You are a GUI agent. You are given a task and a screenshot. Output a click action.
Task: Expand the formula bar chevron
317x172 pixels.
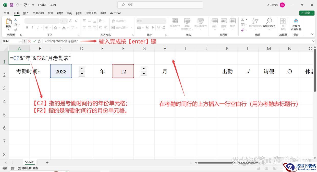click(313, 41)
